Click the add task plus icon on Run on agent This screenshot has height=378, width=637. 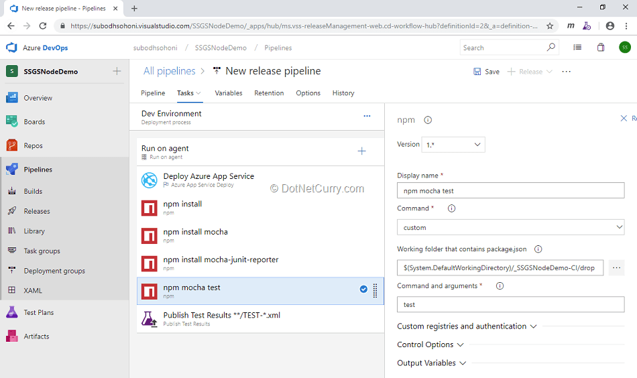point(361,151)
